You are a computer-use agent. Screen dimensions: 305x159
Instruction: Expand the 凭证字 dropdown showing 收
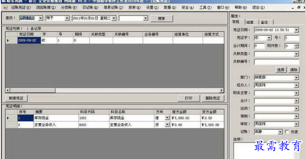(x=269, y=38)
